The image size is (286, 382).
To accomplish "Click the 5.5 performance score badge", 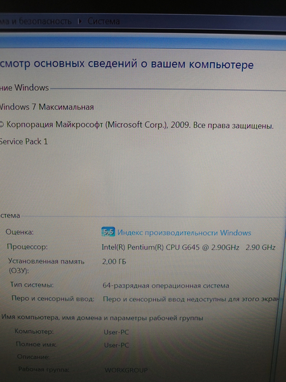I will coord(108,232).
